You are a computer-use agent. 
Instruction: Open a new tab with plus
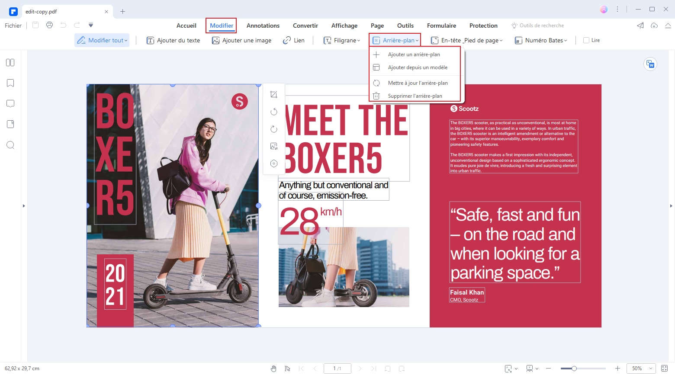point(122,12)
